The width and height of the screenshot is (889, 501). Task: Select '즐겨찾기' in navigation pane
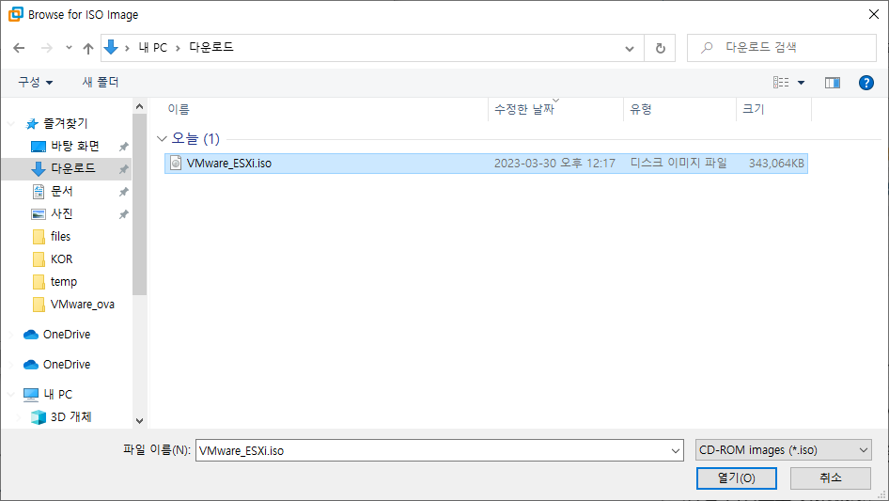[x=65, y=123]
